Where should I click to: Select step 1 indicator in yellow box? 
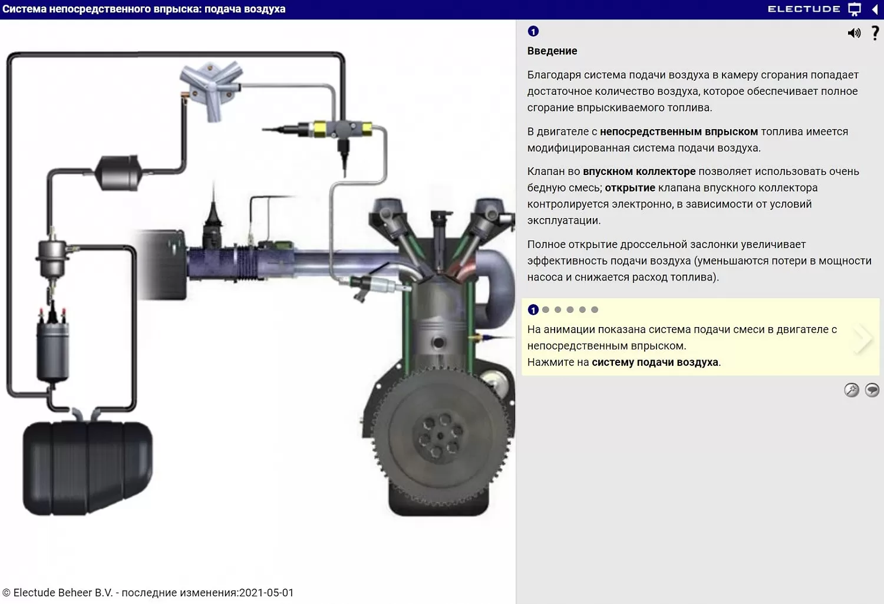(x=533, y=310)
